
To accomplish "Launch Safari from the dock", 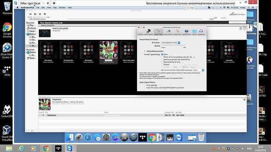I will coord(88,137).
